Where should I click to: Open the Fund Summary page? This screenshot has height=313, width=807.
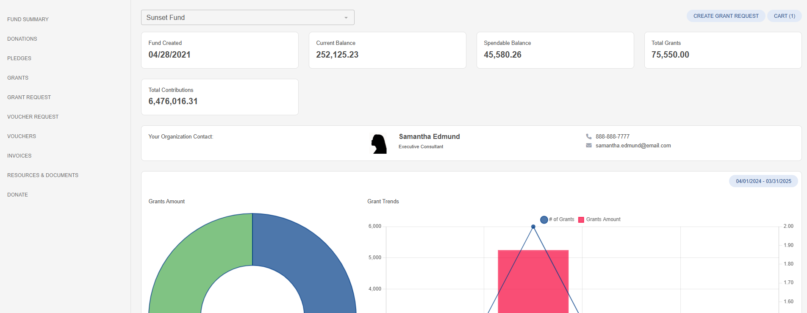[28, 19]
